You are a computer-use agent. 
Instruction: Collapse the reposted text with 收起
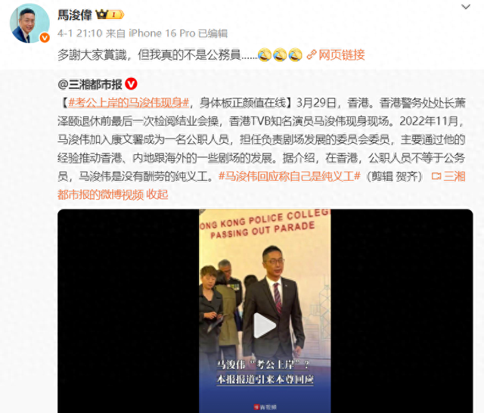coord(157,194)
